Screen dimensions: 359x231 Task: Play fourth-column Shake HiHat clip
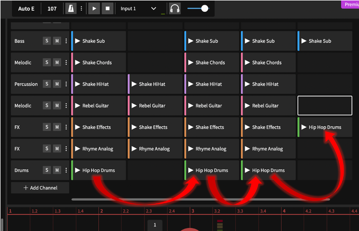point(247,84)
